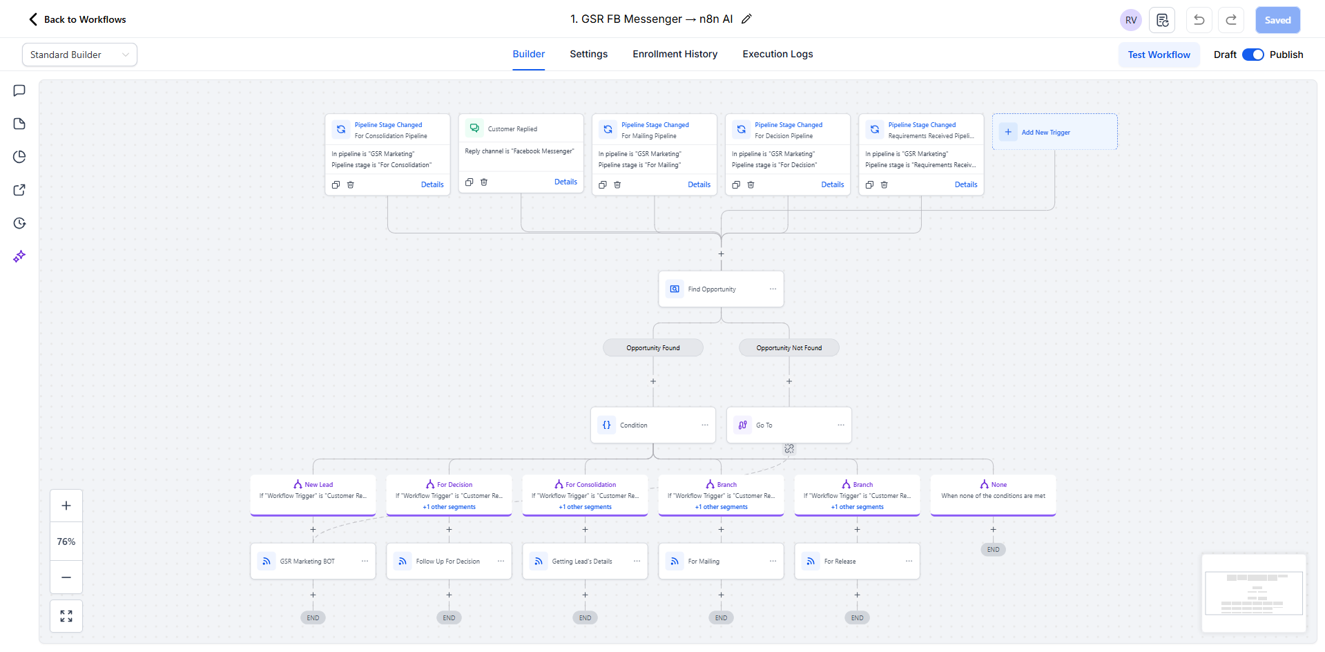
Task: Open options menu on Follow Up For Decision
Action: [x=501, y=561]
